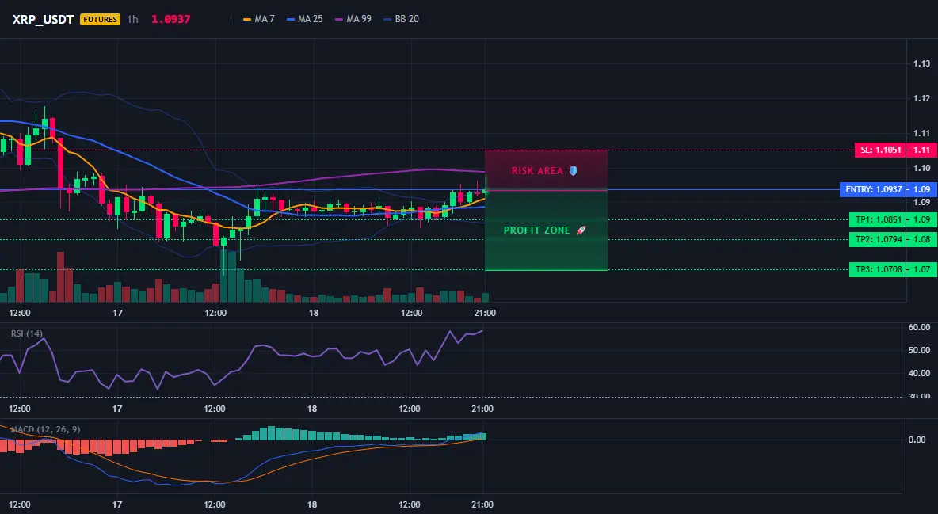This screenshot has height=514, width=938.
Task: Click the 1.12 price axis label
Action: pos(921,98)
